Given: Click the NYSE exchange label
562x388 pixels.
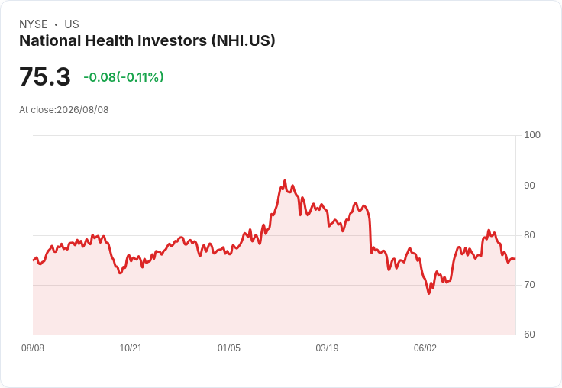Looking at the screenshot, I should [34, 24].
